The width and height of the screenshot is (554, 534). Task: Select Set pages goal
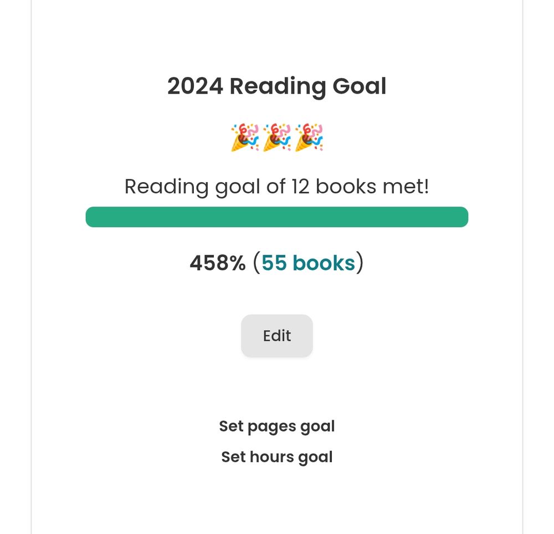point(277,426)
